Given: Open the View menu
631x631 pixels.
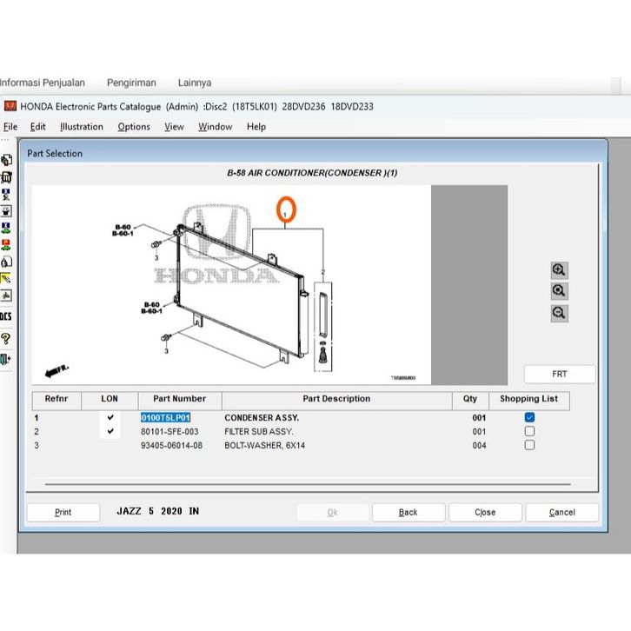Looking at the screenshot, I should pyautogui.click(x=174, y=127).
